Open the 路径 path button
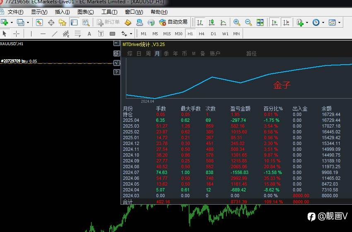 pos(251,53)
